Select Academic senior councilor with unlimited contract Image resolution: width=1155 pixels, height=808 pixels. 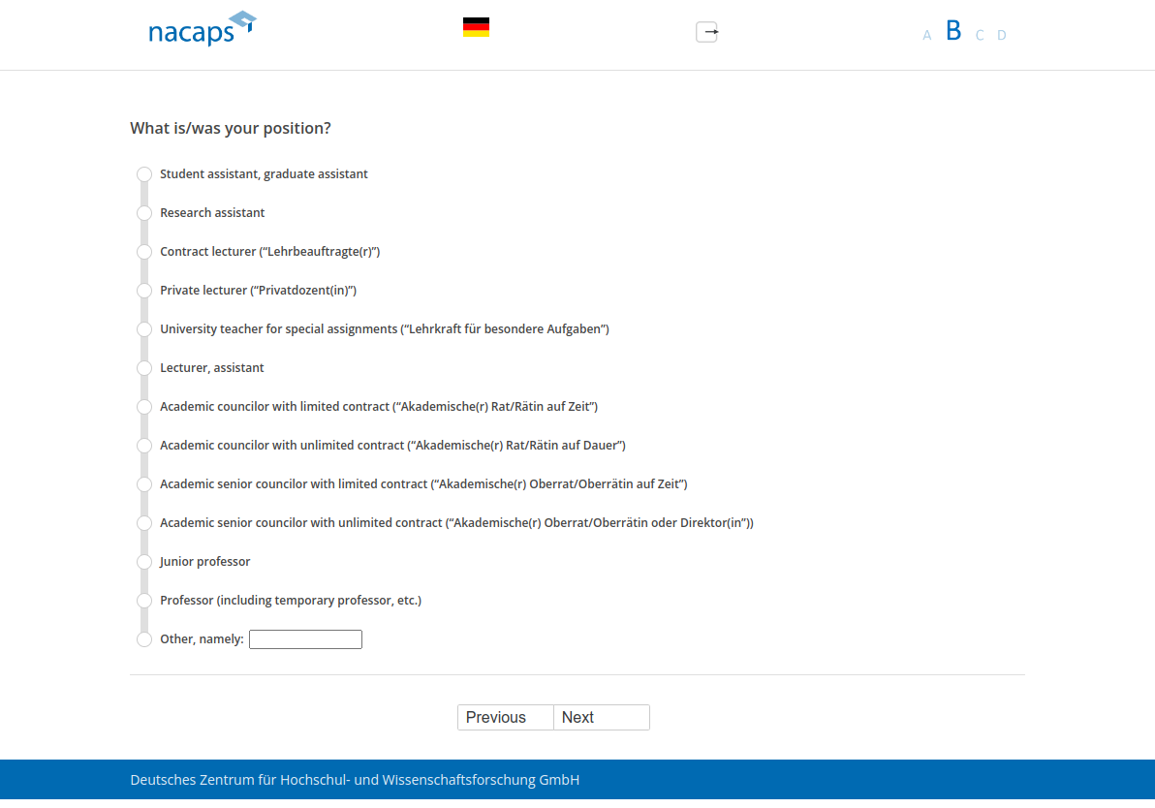144,523
